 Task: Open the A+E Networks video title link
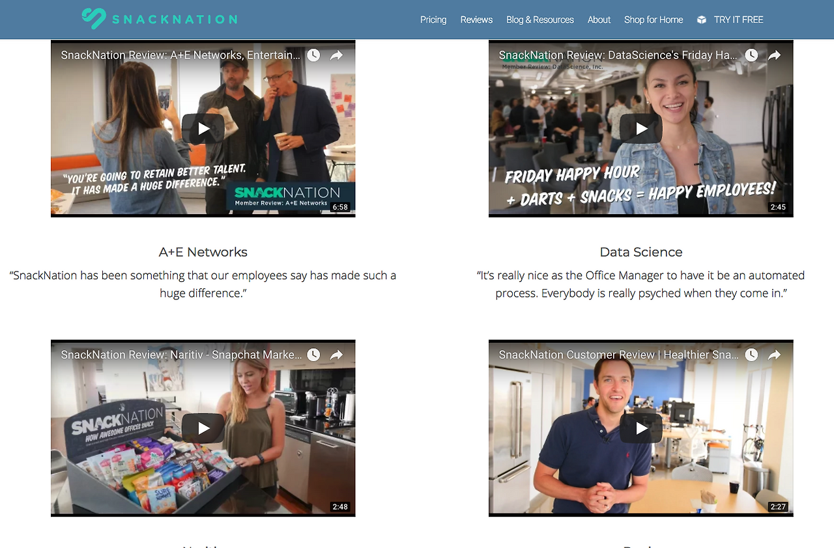[x=180, y=55]
